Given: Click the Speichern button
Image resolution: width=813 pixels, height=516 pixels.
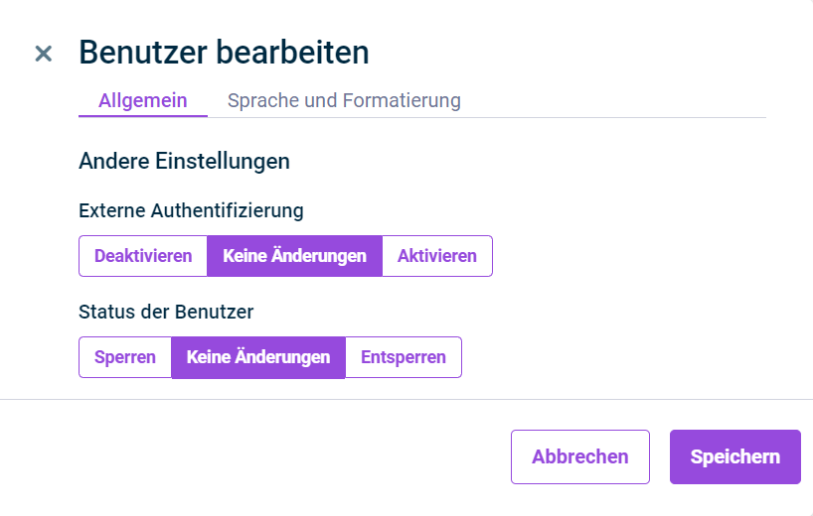Looking at the screenshot, I should (735, 457).
